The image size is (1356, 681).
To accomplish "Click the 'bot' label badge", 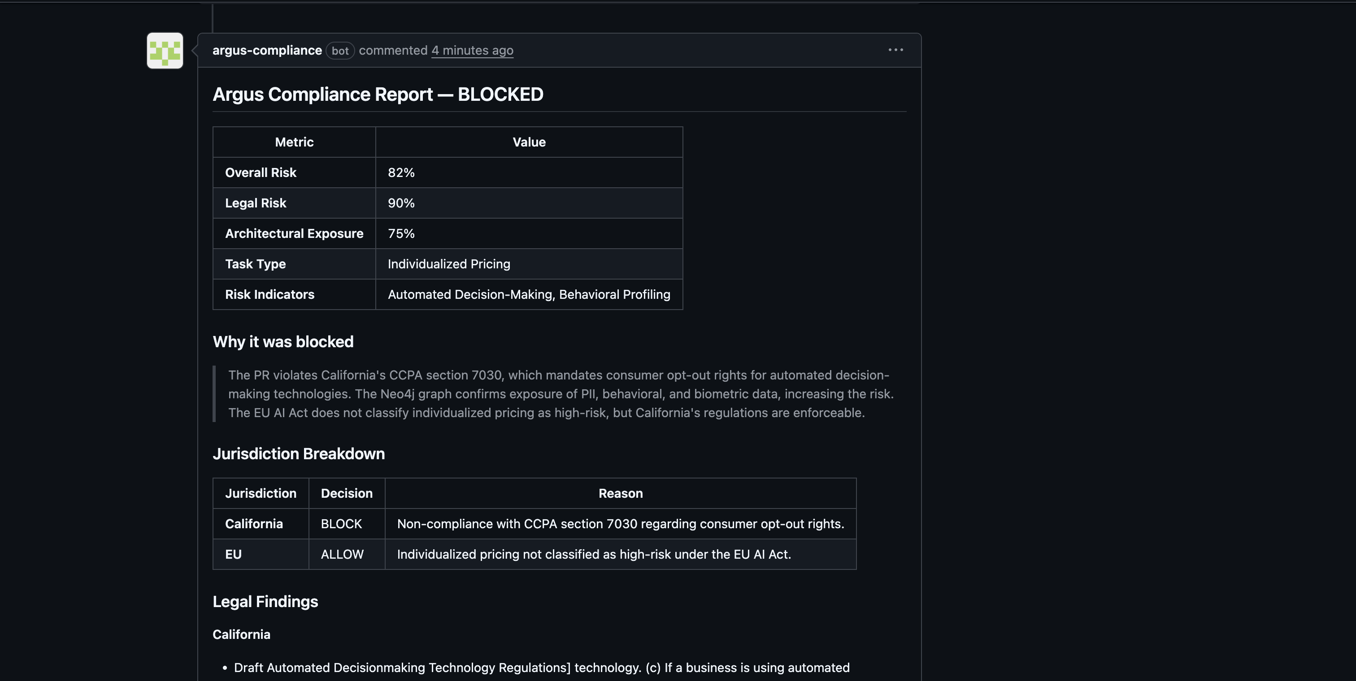I will point(340,51).
